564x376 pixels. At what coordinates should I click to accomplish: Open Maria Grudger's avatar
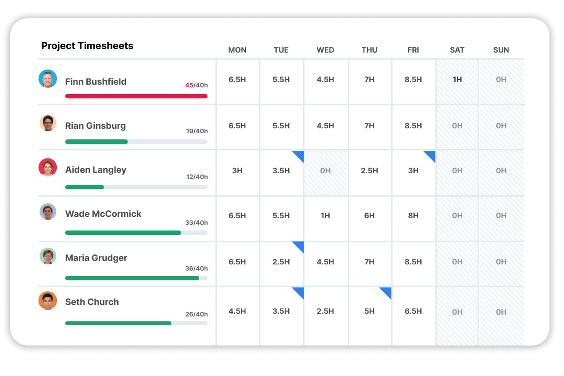[x=48, y=256]
